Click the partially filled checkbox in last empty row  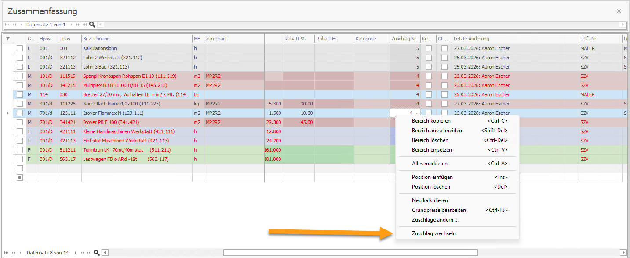(x=19, y=178)
